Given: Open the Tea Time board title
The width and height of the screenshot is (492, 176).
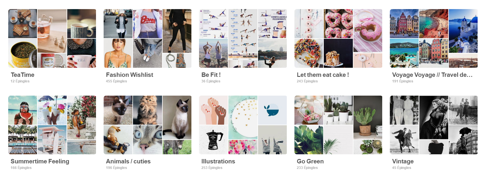Looking at the screenshot, I should pos(23,75).
